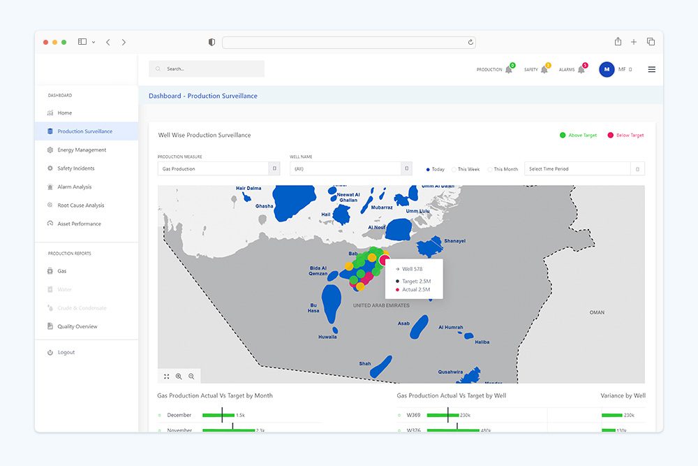Click the W369 production bar
Screen dimensions: 698x466
pos(443,415)
